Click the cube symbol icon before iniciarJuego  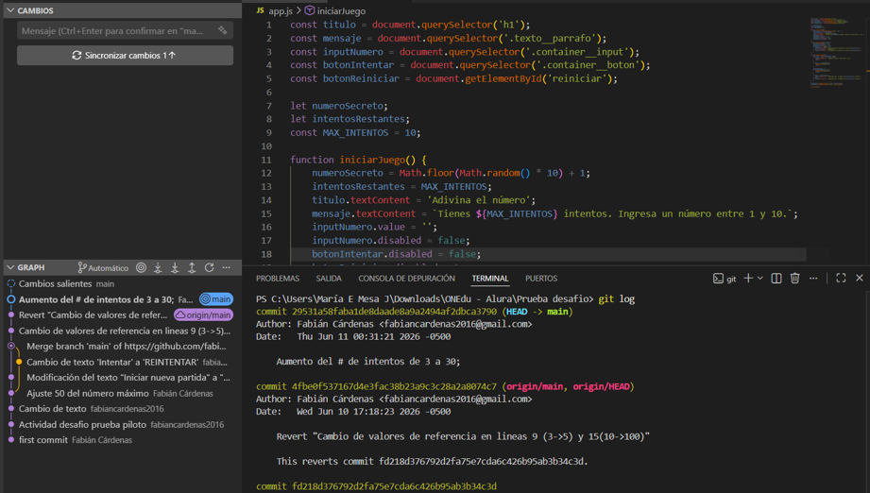(x=310, y=10)
